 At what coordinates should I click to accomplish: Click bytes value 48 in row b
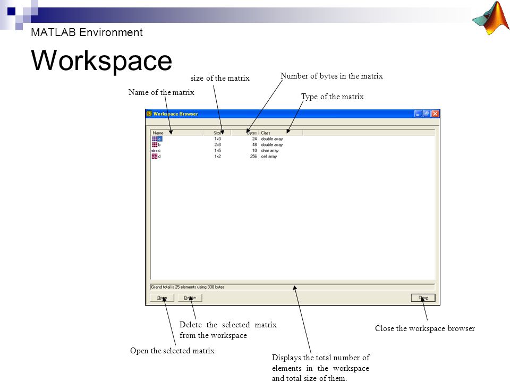pyautogui.click(x=254, y=144)
